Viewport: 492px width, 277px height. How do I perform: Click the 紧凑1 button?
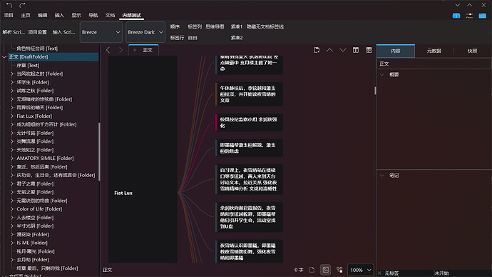[x=237, y=26]
